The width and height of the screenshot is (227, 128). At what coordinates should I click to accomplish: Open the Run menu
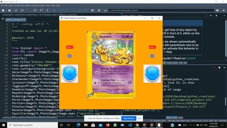22,6
